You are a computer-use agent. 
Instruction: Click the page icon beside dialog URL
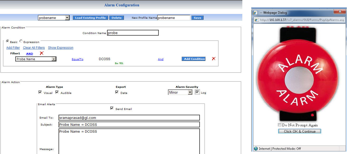257,20
